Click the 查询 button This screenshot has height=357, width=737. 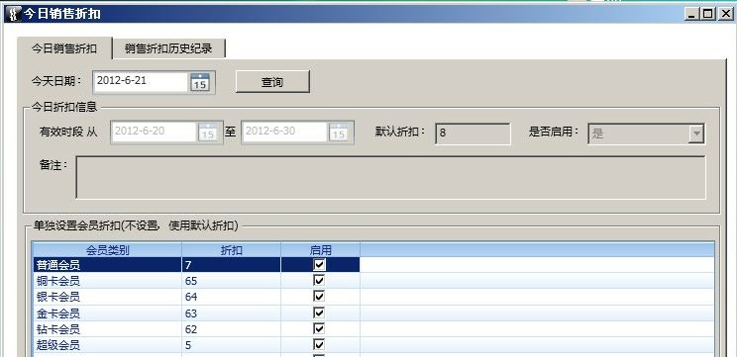click(x=272, y=82)
